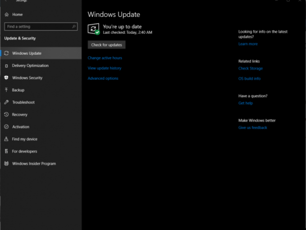
Task: Select Backup in the sidebar
Action: point(41,90)
